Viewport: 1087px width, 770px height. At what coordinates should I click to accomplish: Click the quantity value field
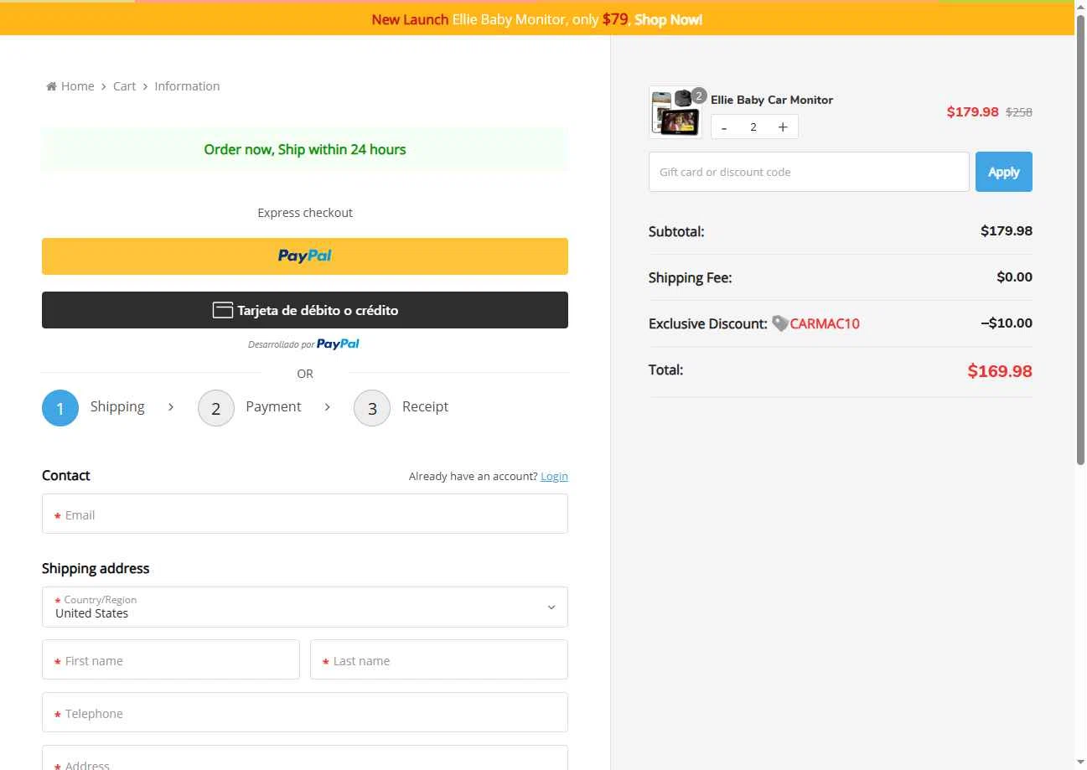753,127
